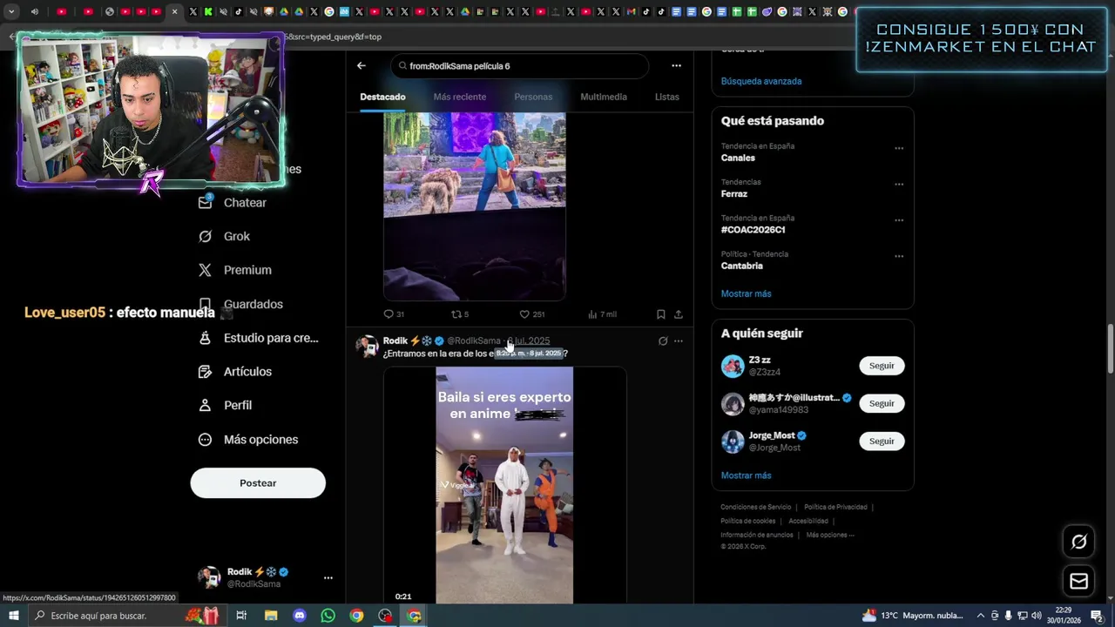Viewport: 1115px width, 627px height.
Task: Play the Baila si eres experto video
Action: pyautogui.click(x=504, y=485)
